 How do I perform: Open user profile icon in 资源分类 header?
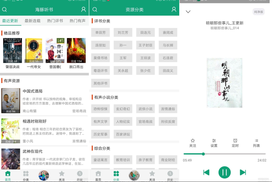point(174,9)
